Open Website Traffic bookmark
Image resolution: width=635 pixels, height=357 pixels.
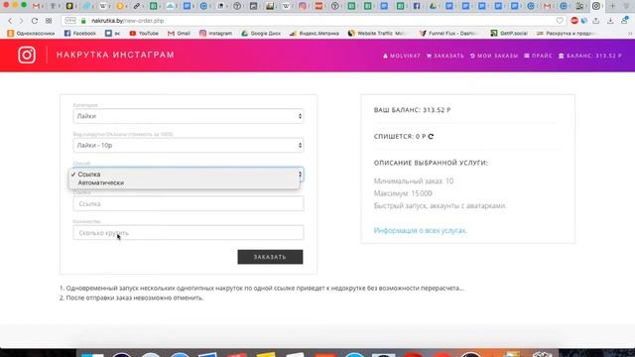tap(377, 33)
